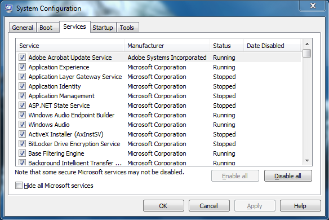Go to the Startup tab

(103, 28)
